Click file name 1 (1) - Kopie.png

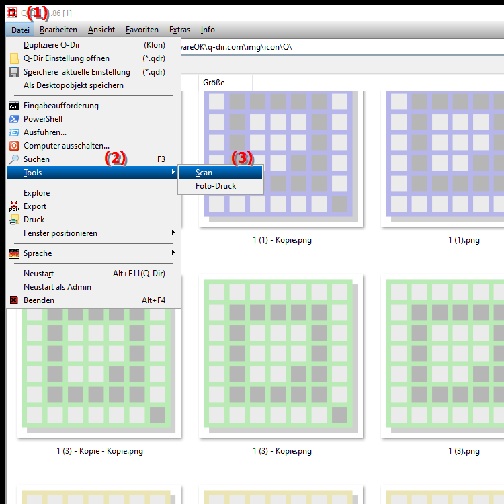[282, 240]
